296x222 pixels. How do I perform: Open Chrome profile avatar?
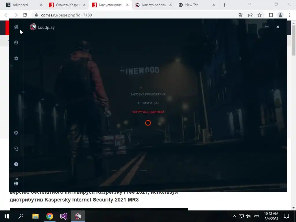pyautogui.click(x=280, y=15)
